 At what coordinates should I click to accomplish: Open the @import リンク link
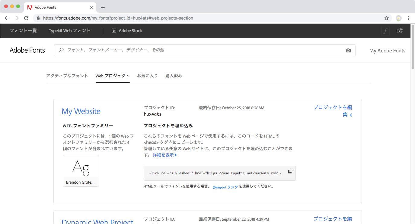(x=225, y=187)
